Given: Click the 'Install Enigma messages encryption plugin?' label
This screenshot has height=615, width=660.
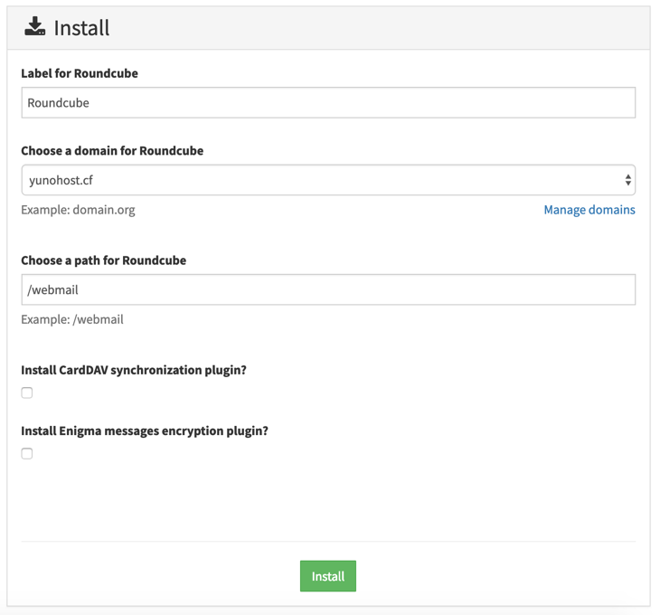Looking at the screenshot, I should 145,431.
